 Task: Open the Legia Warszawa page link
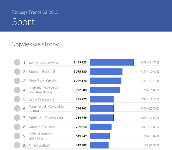[x=41, y=99]
